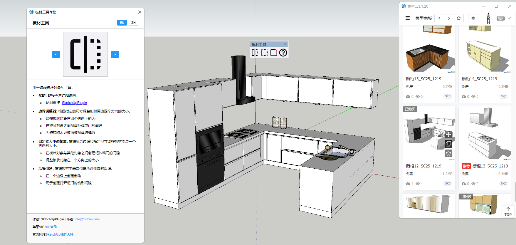Click the favorite star on 橱柜12 thumbnail
This screenshot has height=245, width=516.
tap(448, 153)
